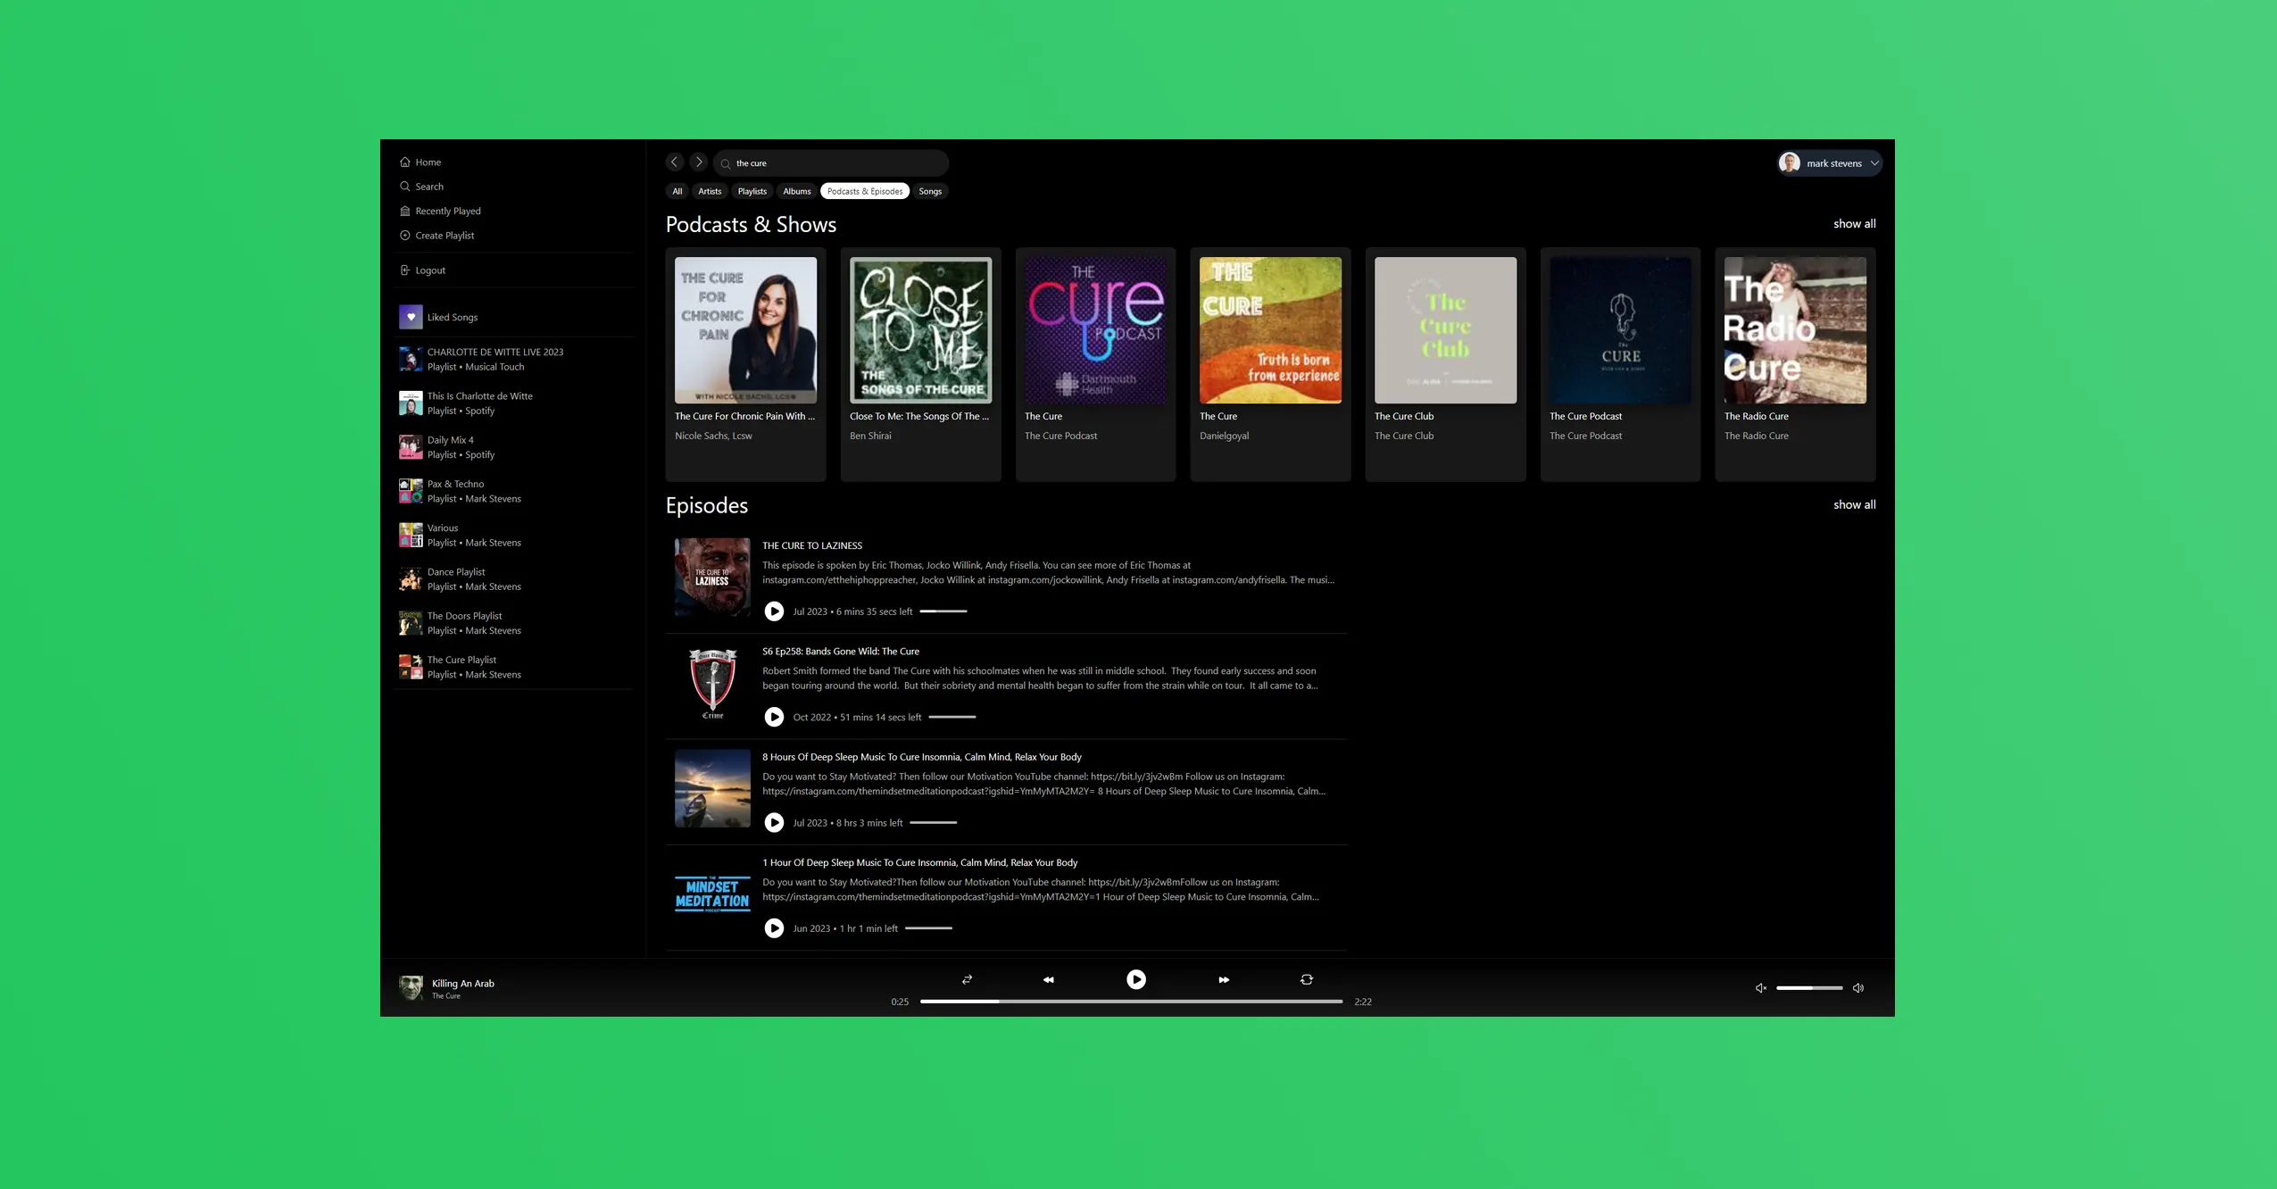Click show all for Podcasts & Shows
The image size is (2277, 1189).
pos(1854,224)
